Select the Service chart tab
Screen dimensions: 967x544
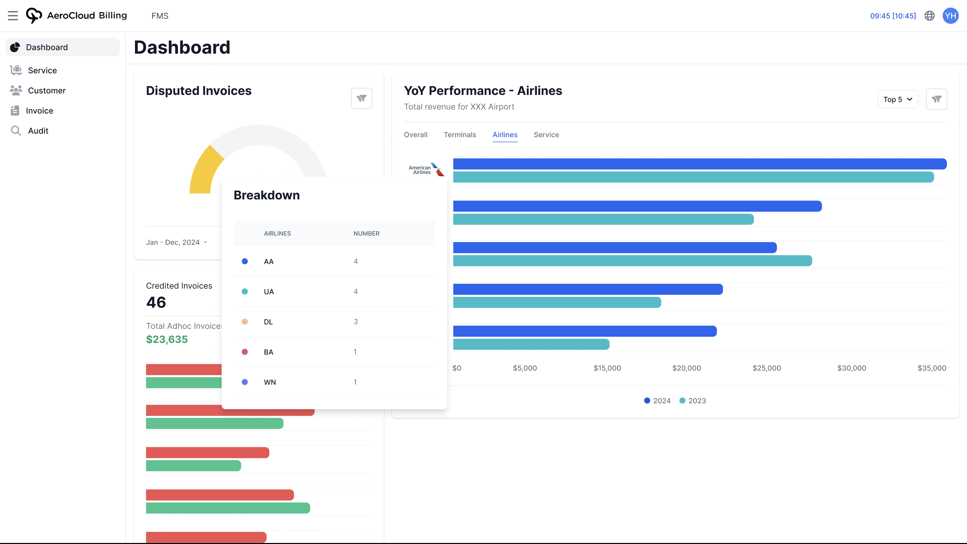(x=546, y=135)
